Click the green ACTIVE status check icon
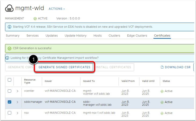Viewport: 196px width, 121px height. pos(35,18)
